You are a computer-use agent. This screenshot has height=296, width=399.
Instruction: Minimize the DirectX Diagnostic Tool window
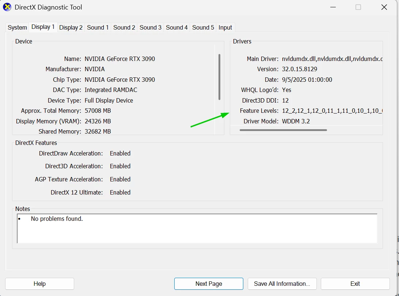click(x=333, y=7)
